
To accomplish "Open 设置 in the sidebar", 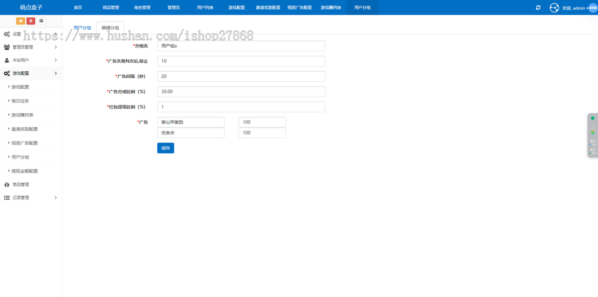I will [x=17, y=34].
